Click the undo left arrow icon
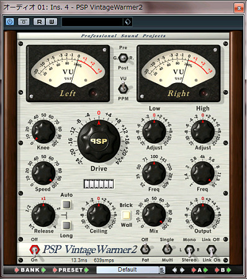 pyautogui.click(x=174, y=270)
